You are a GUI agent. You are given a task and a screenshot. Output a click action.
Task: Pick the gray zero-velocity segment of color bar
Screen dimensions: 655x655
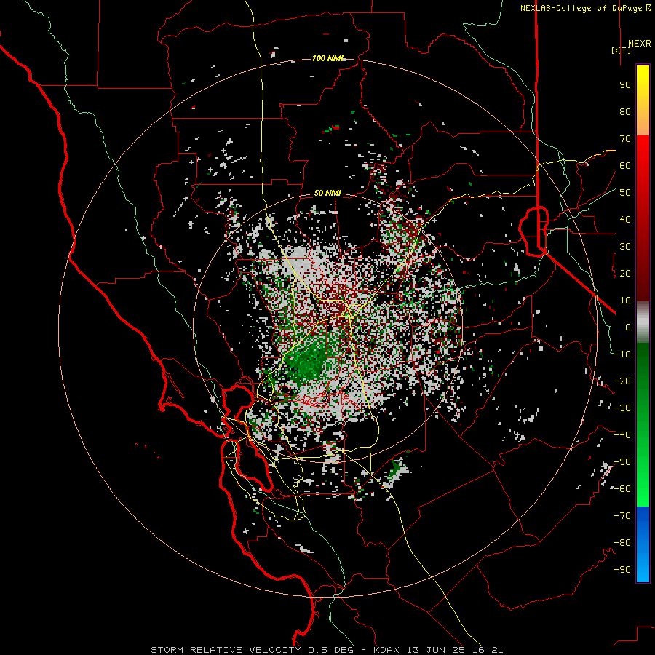[643, 322]
